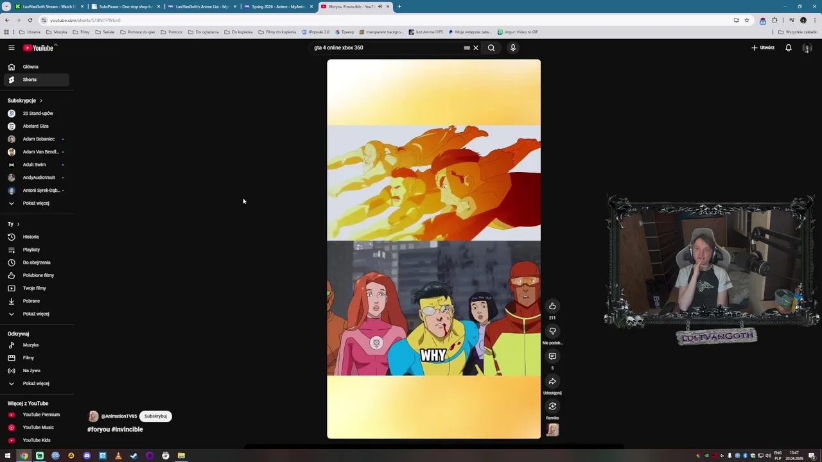This screenshot has width=822, height=462.
Task: Bookmark this page with the star
Action: 746,20
